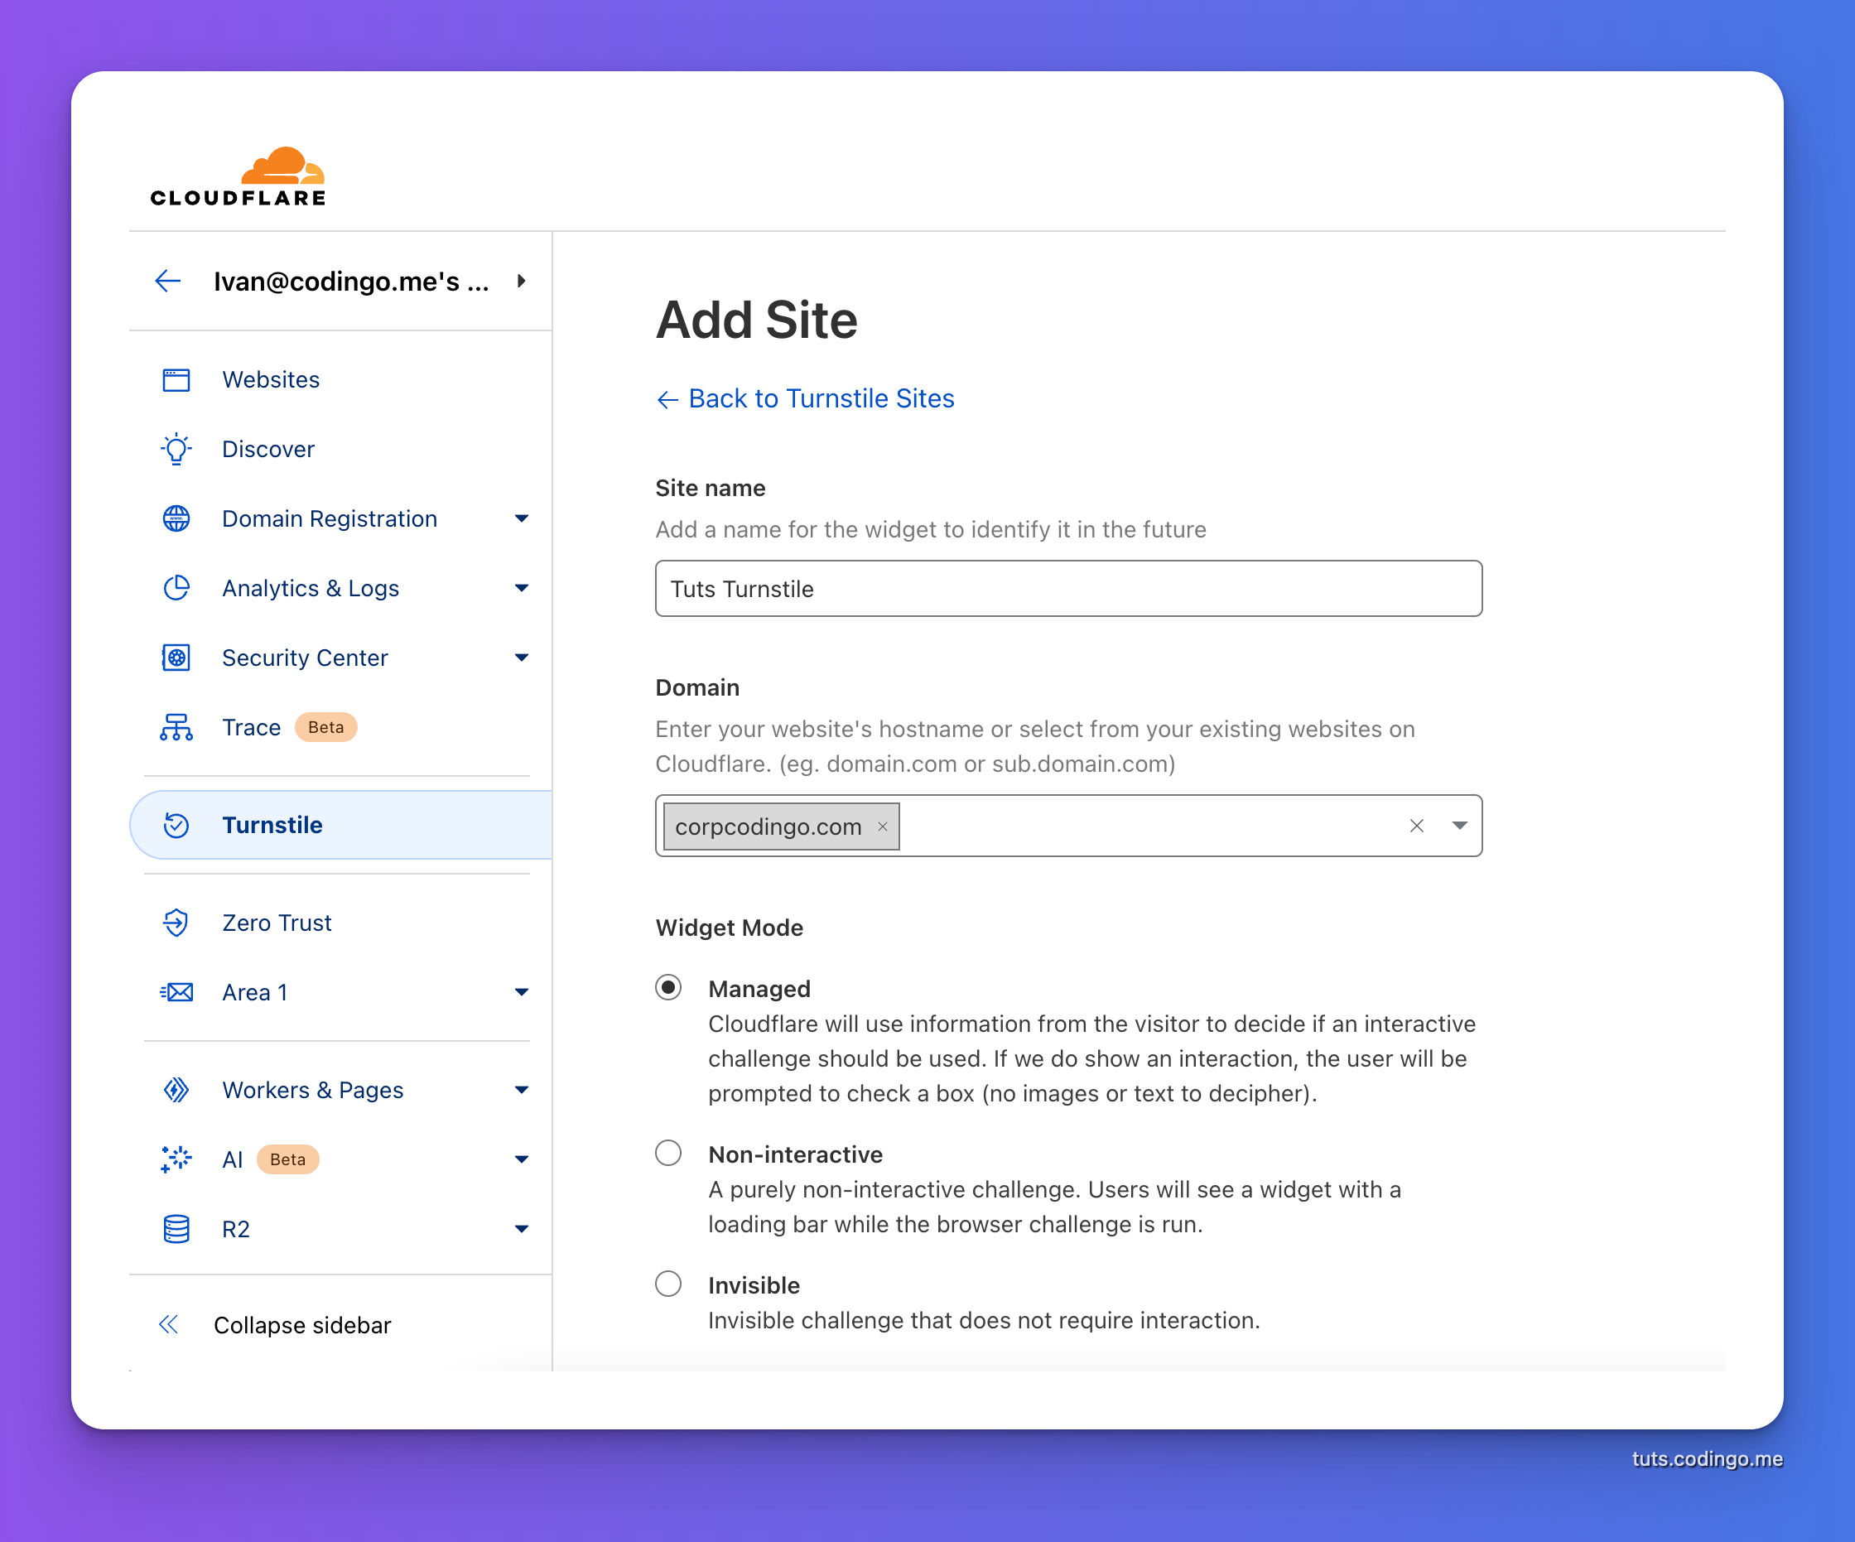Select the Non-interactive widget mode
This screenshot has height=1542, width=1855.
668,1153
